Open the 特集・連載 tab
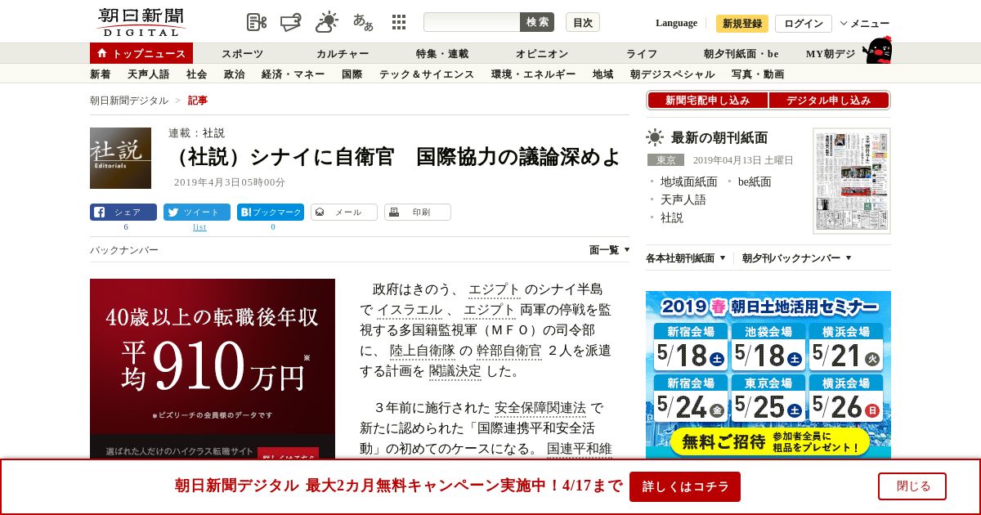 [x=442, y=54]
